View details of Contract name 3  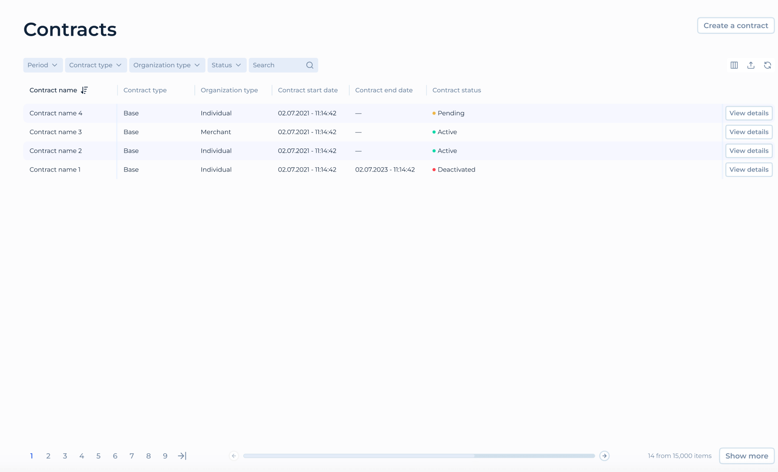tap(748, 132)
